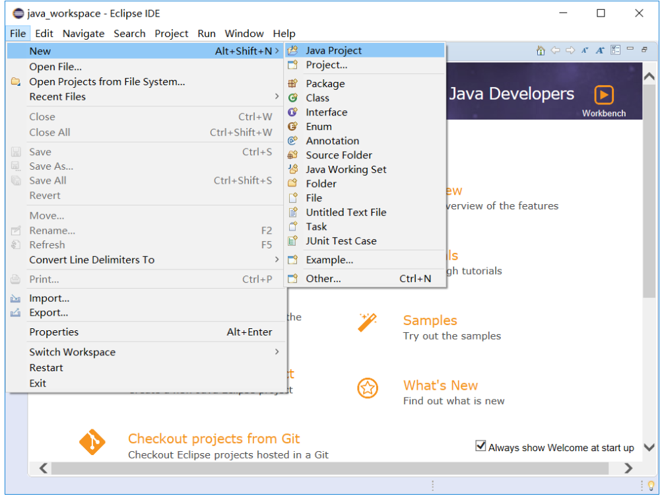Open the Samples link text

(x=429, y=320)
